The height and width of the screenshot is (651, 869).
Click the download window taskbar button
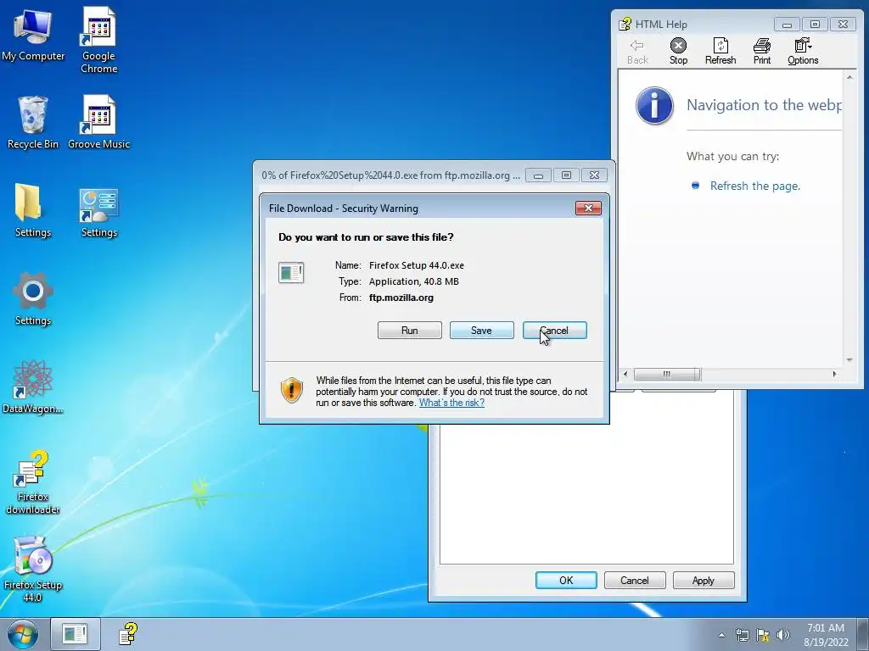76,634
